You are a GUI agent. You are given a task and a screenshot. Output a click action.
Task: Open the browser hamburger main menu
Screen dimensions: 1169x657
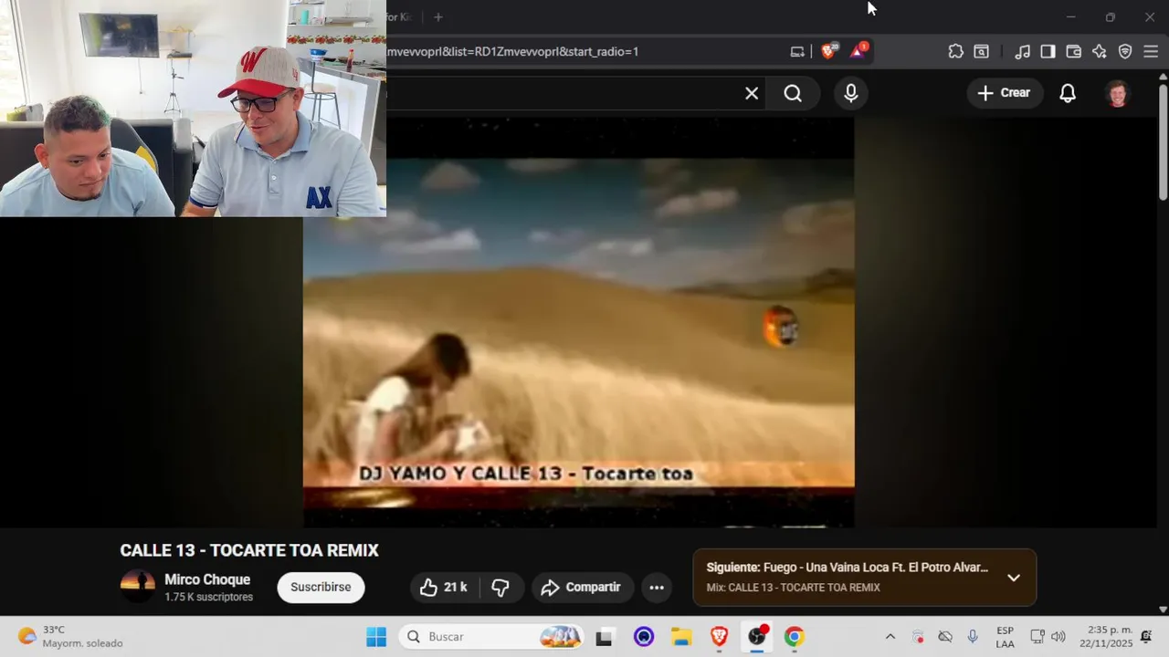pyautogui.click(x=1151, y=51)
